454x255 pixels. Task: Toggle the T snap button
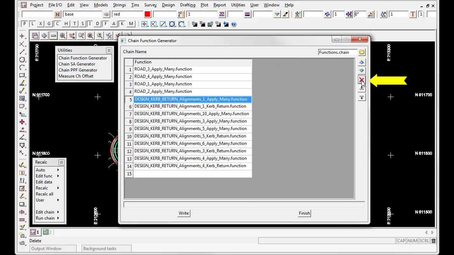pos(74,24)
